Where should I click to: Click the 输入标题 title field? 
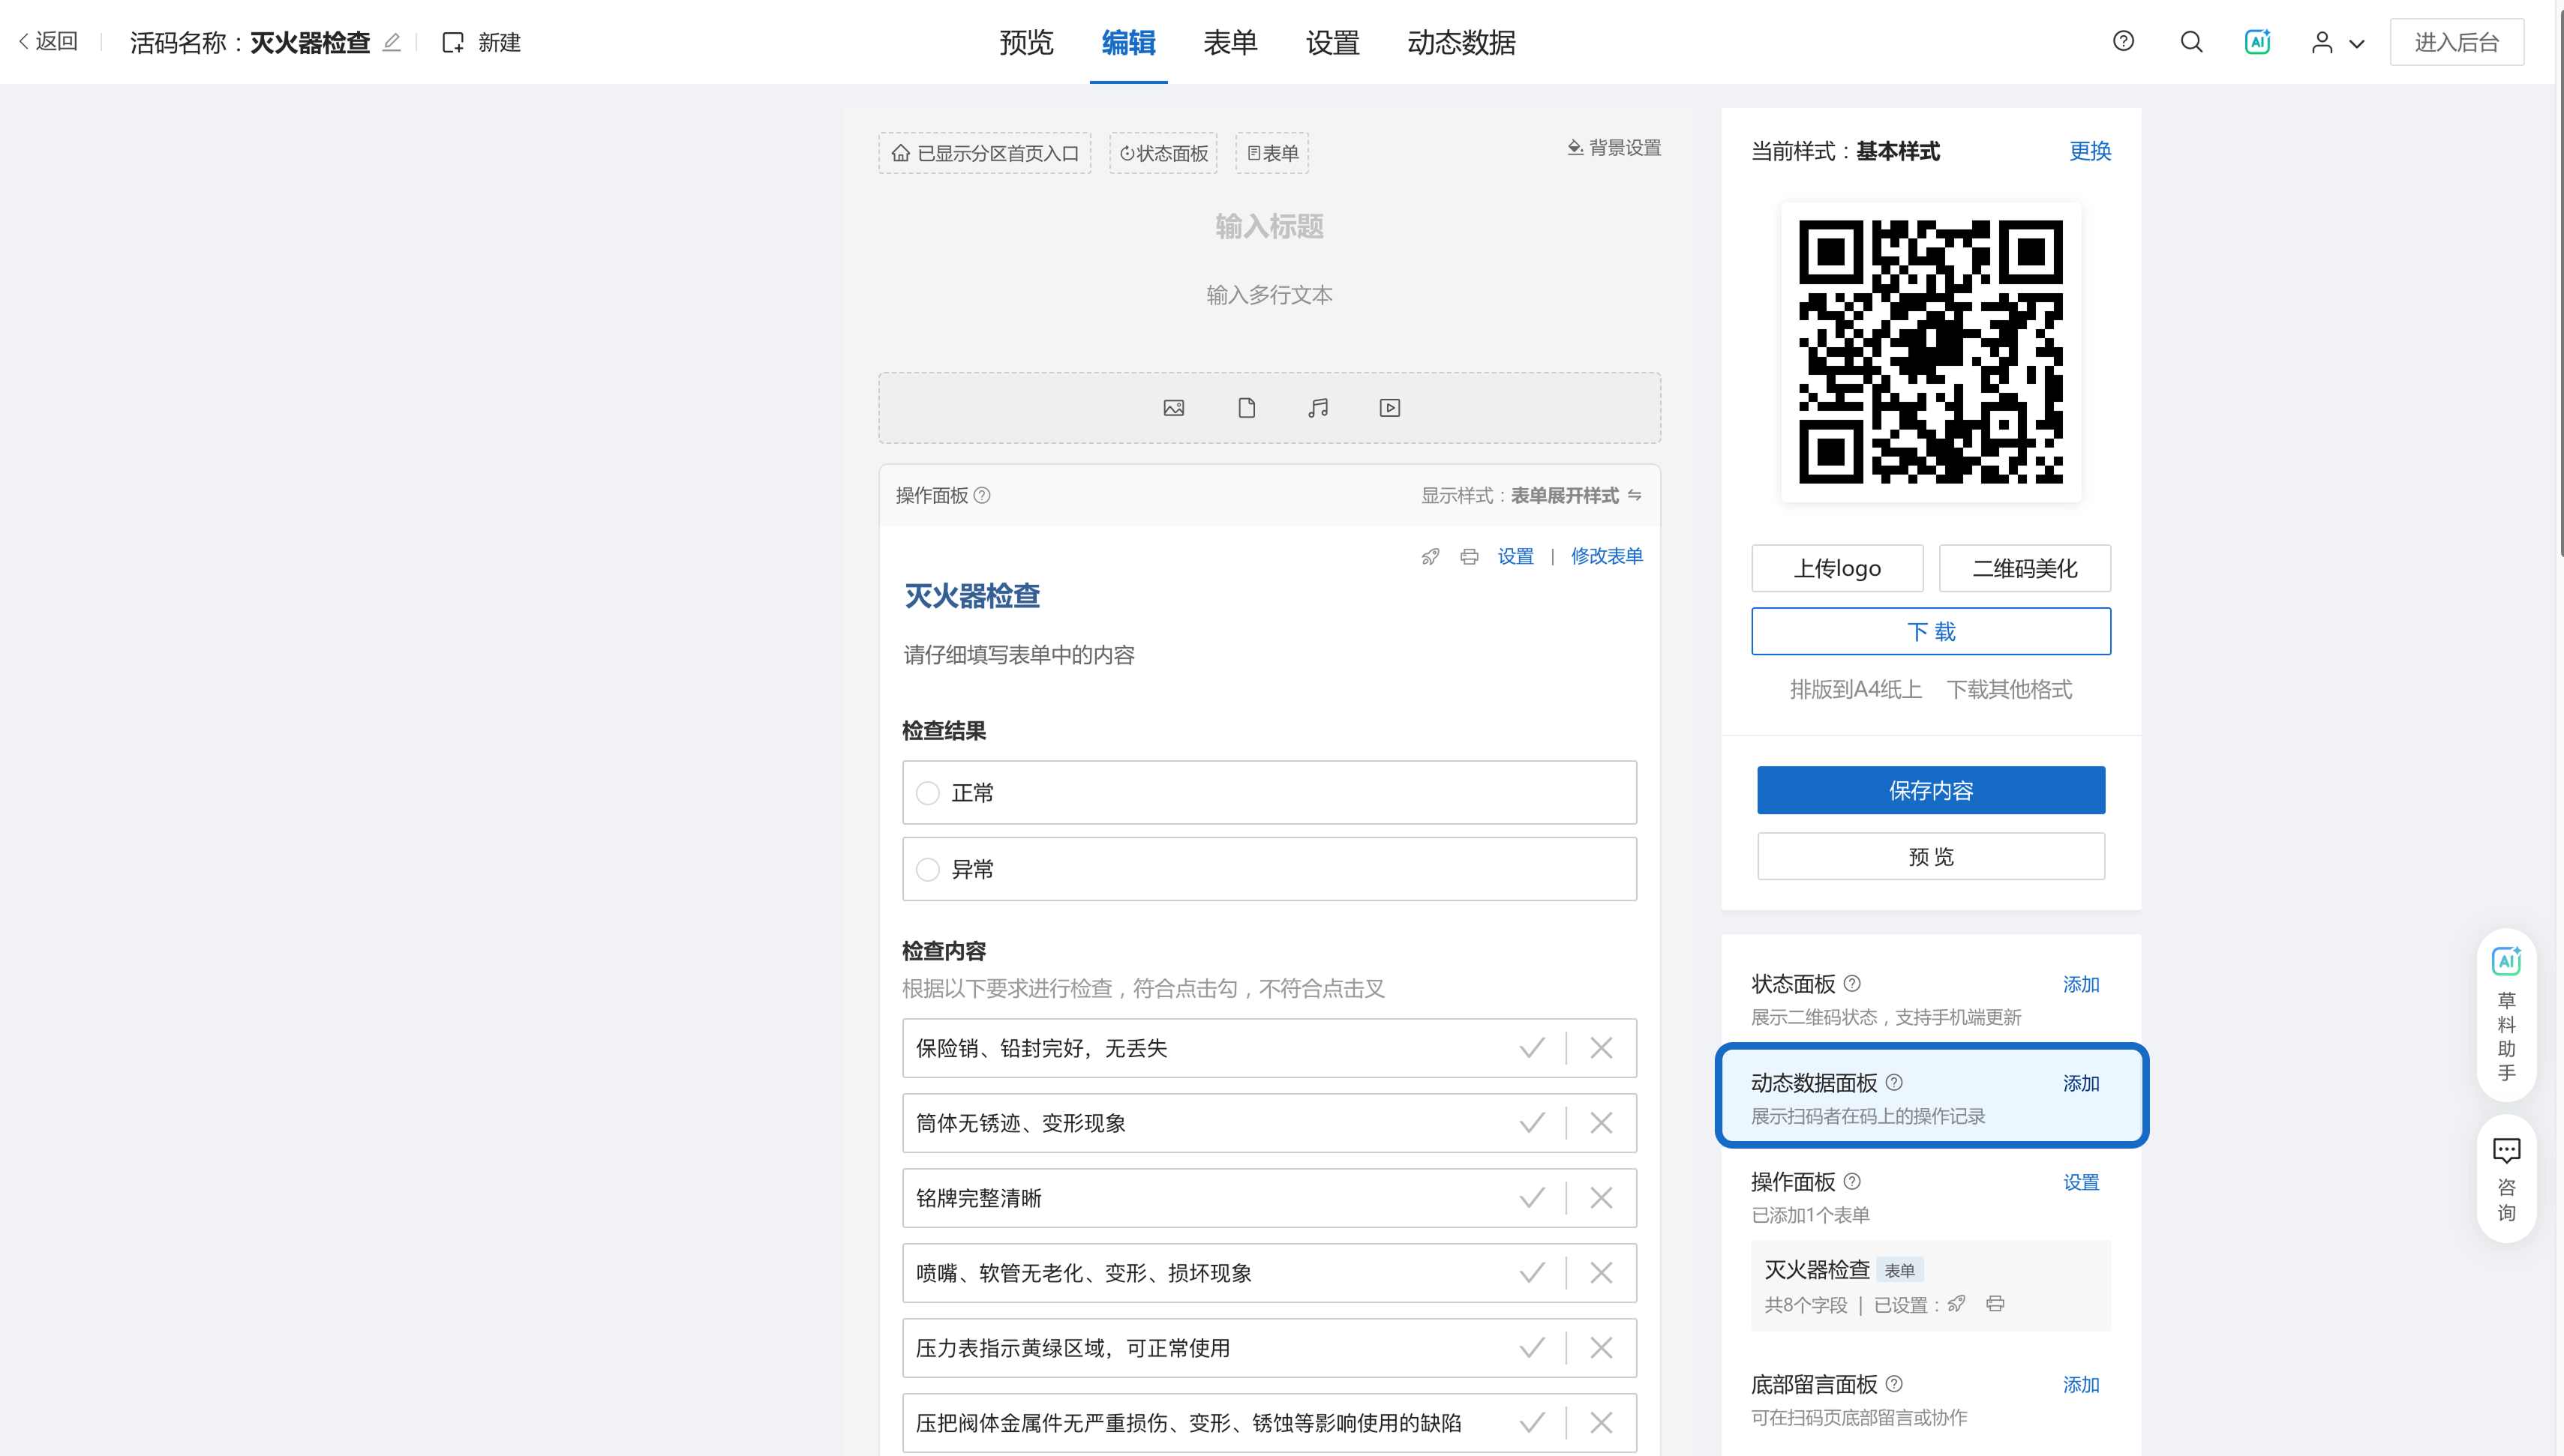point(1268,227)
